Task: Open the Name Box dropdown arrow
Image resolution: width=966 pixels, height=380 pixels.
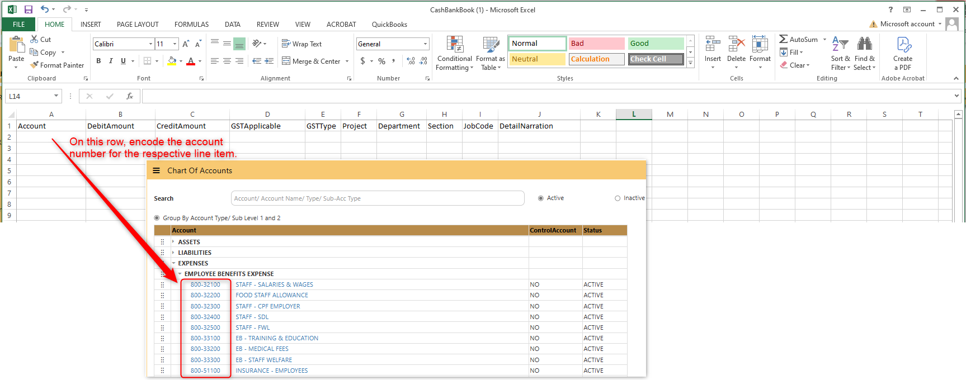Action: (x=56, y=96)
